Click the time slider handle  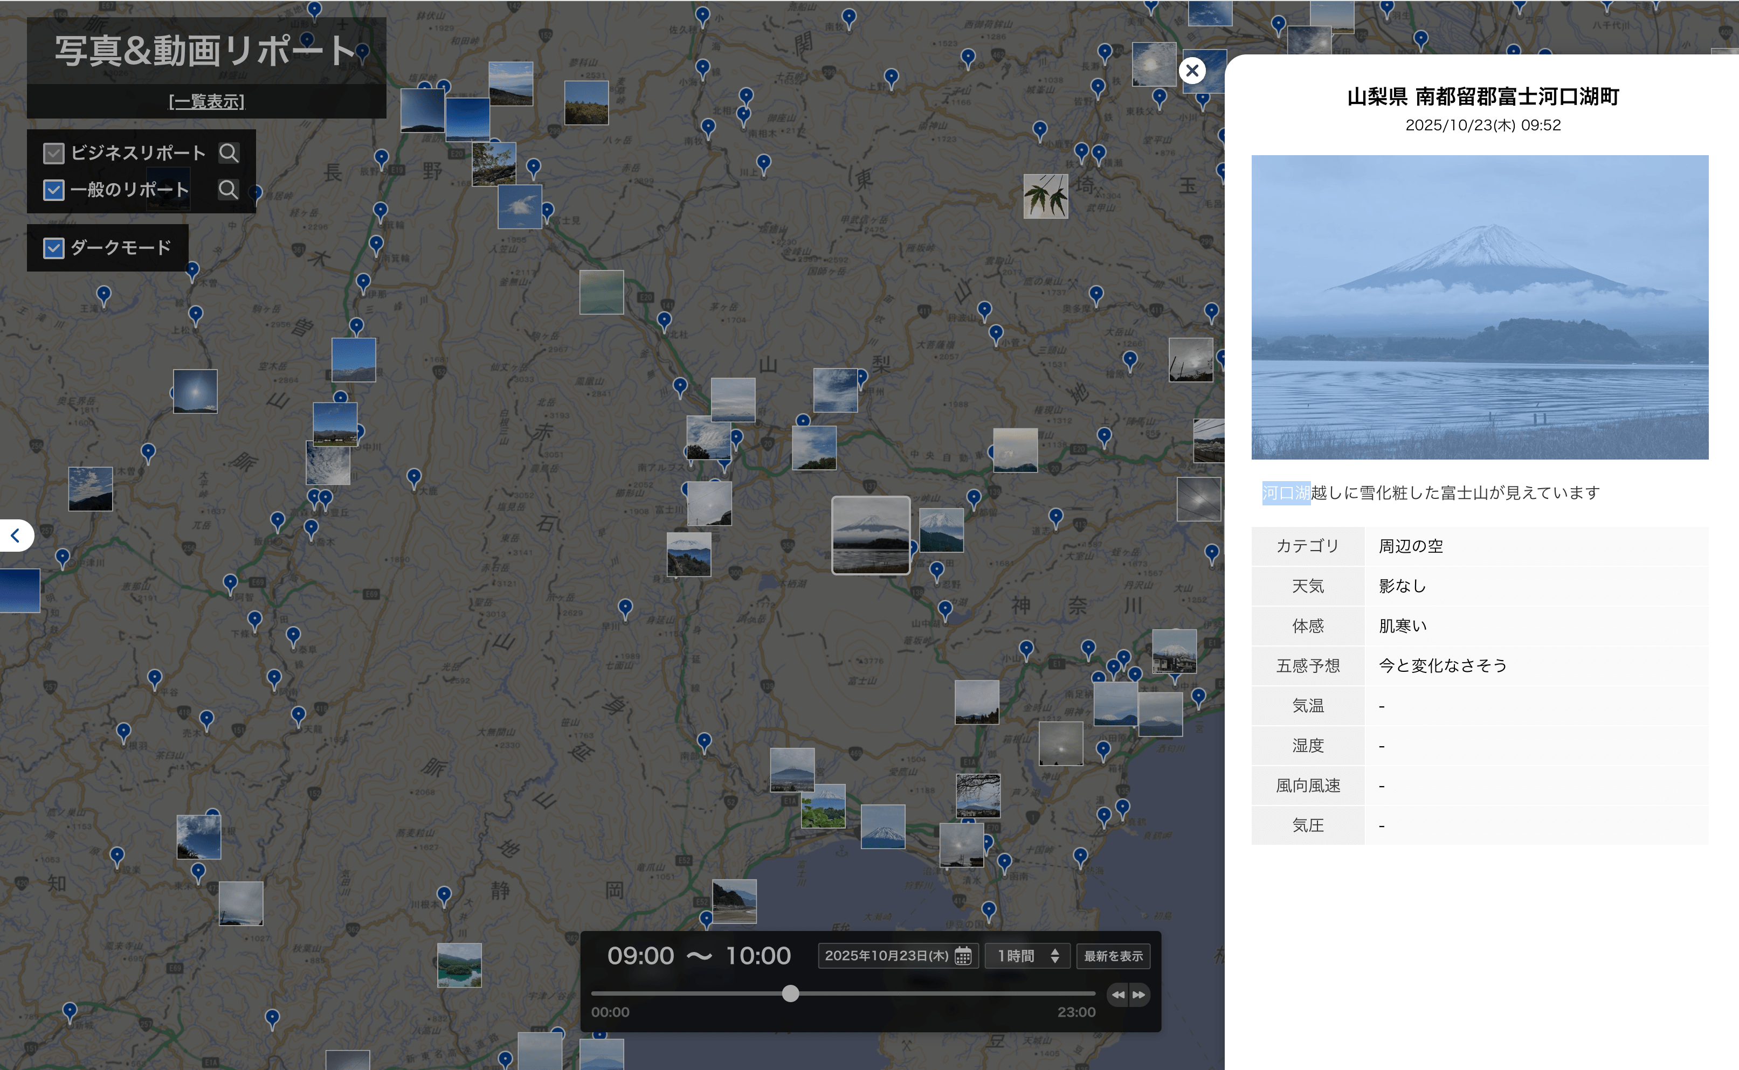point(790,993)
